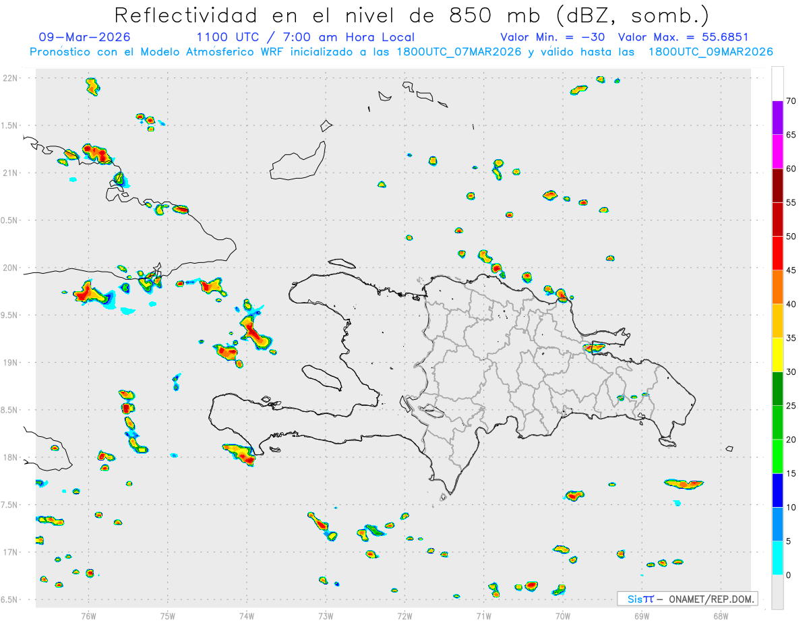Click the '17N' latitude axis label
Viewport: 809px width, 625px height.
tap(9, 552)
